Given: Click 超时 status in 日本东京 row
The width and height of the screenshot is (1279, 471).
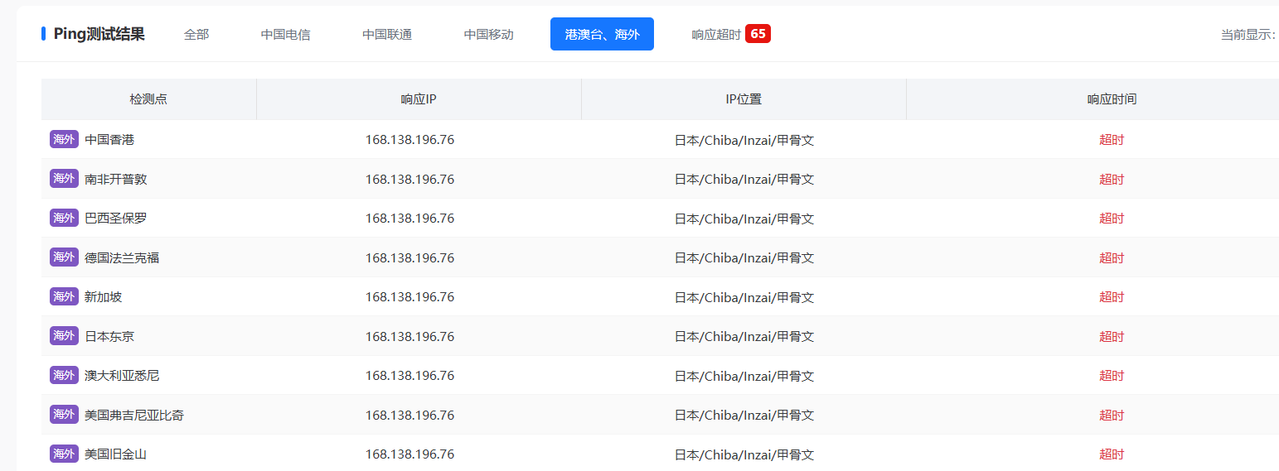Looking at the screenshot, I should (1112, 336).
